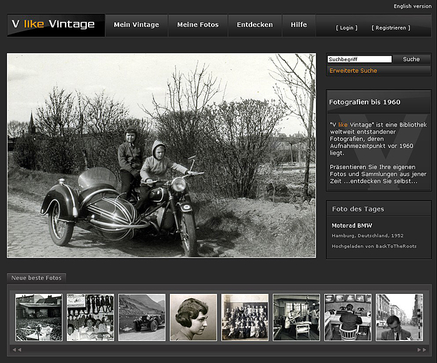Viewport: 437px width, 363px height.
Task: Go to Meine Fotos
Action: tap(198, 25)
